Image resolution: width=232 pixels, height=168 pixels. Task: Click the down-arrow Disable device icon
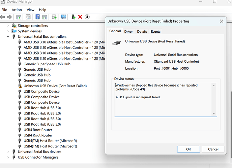click(87, 17)
